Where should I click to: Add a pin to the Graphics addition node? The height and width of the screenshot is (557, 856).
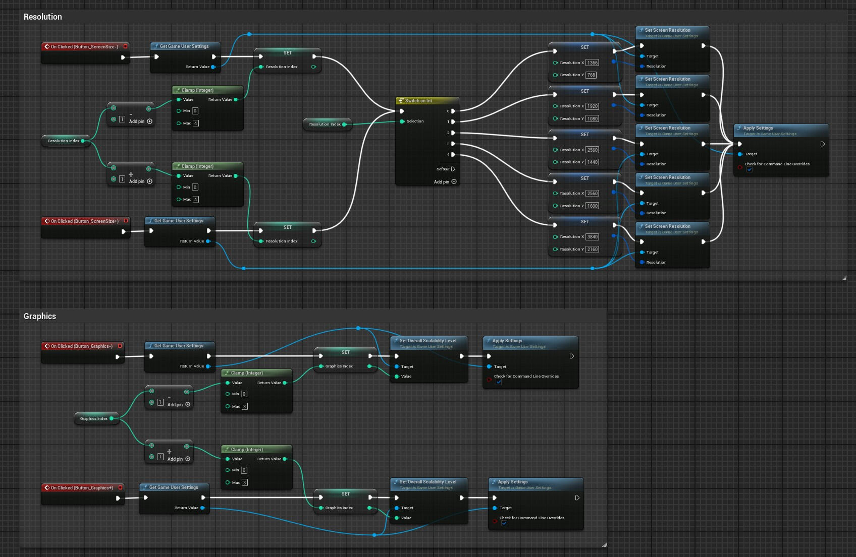tap(188, 459)
